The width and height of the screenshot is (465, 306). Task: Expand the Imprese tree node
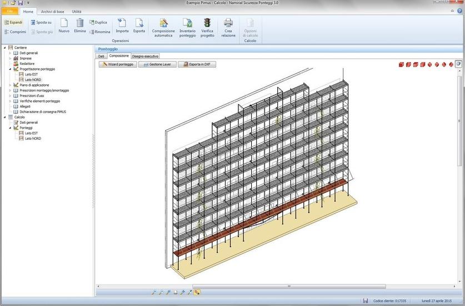pos(11,58)
